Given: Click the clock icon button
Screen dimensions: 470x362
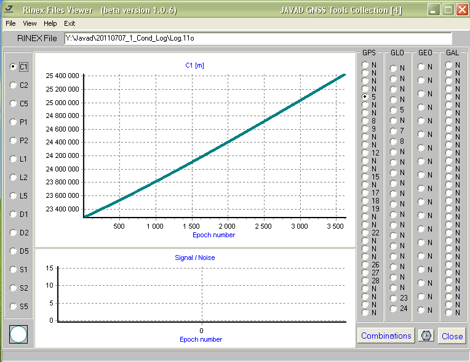Looking at the screenshot, I should click(x=426, y=336).
